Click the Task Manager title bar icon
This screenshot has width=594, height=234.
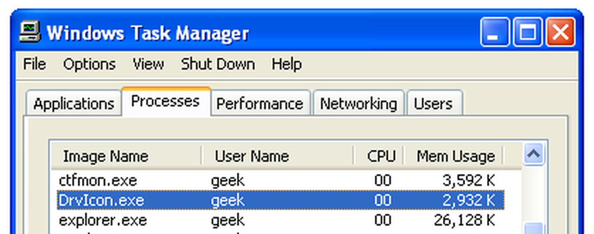tap(30, 33)
